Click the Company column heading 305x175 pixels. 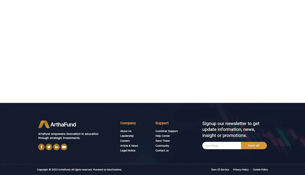coord(128,123)
